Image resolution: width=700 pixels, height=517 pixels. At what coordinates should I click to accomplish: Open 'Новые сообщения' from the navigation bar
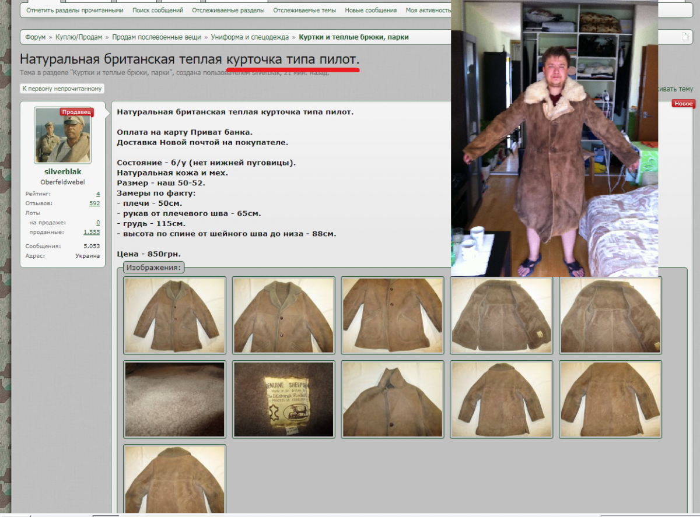(x=370, y=10)
